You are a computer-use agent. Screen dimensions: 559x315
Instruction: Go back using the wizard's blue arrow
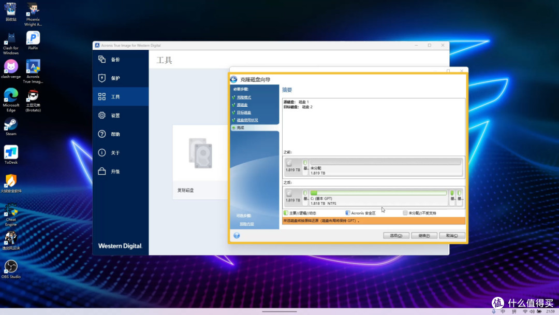click(x=233, y=79)
